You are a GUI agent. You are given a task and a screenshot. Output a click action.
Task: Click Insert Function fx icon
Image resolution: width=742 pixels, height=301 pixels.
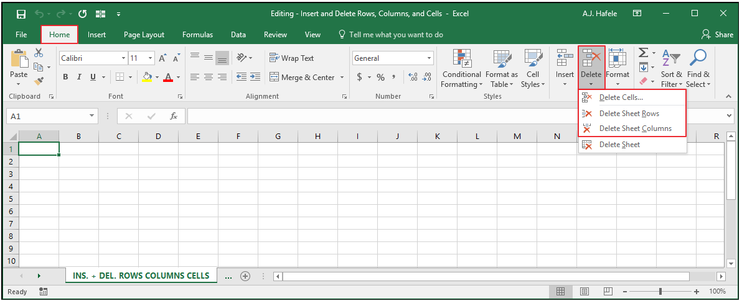coord(174,116)
